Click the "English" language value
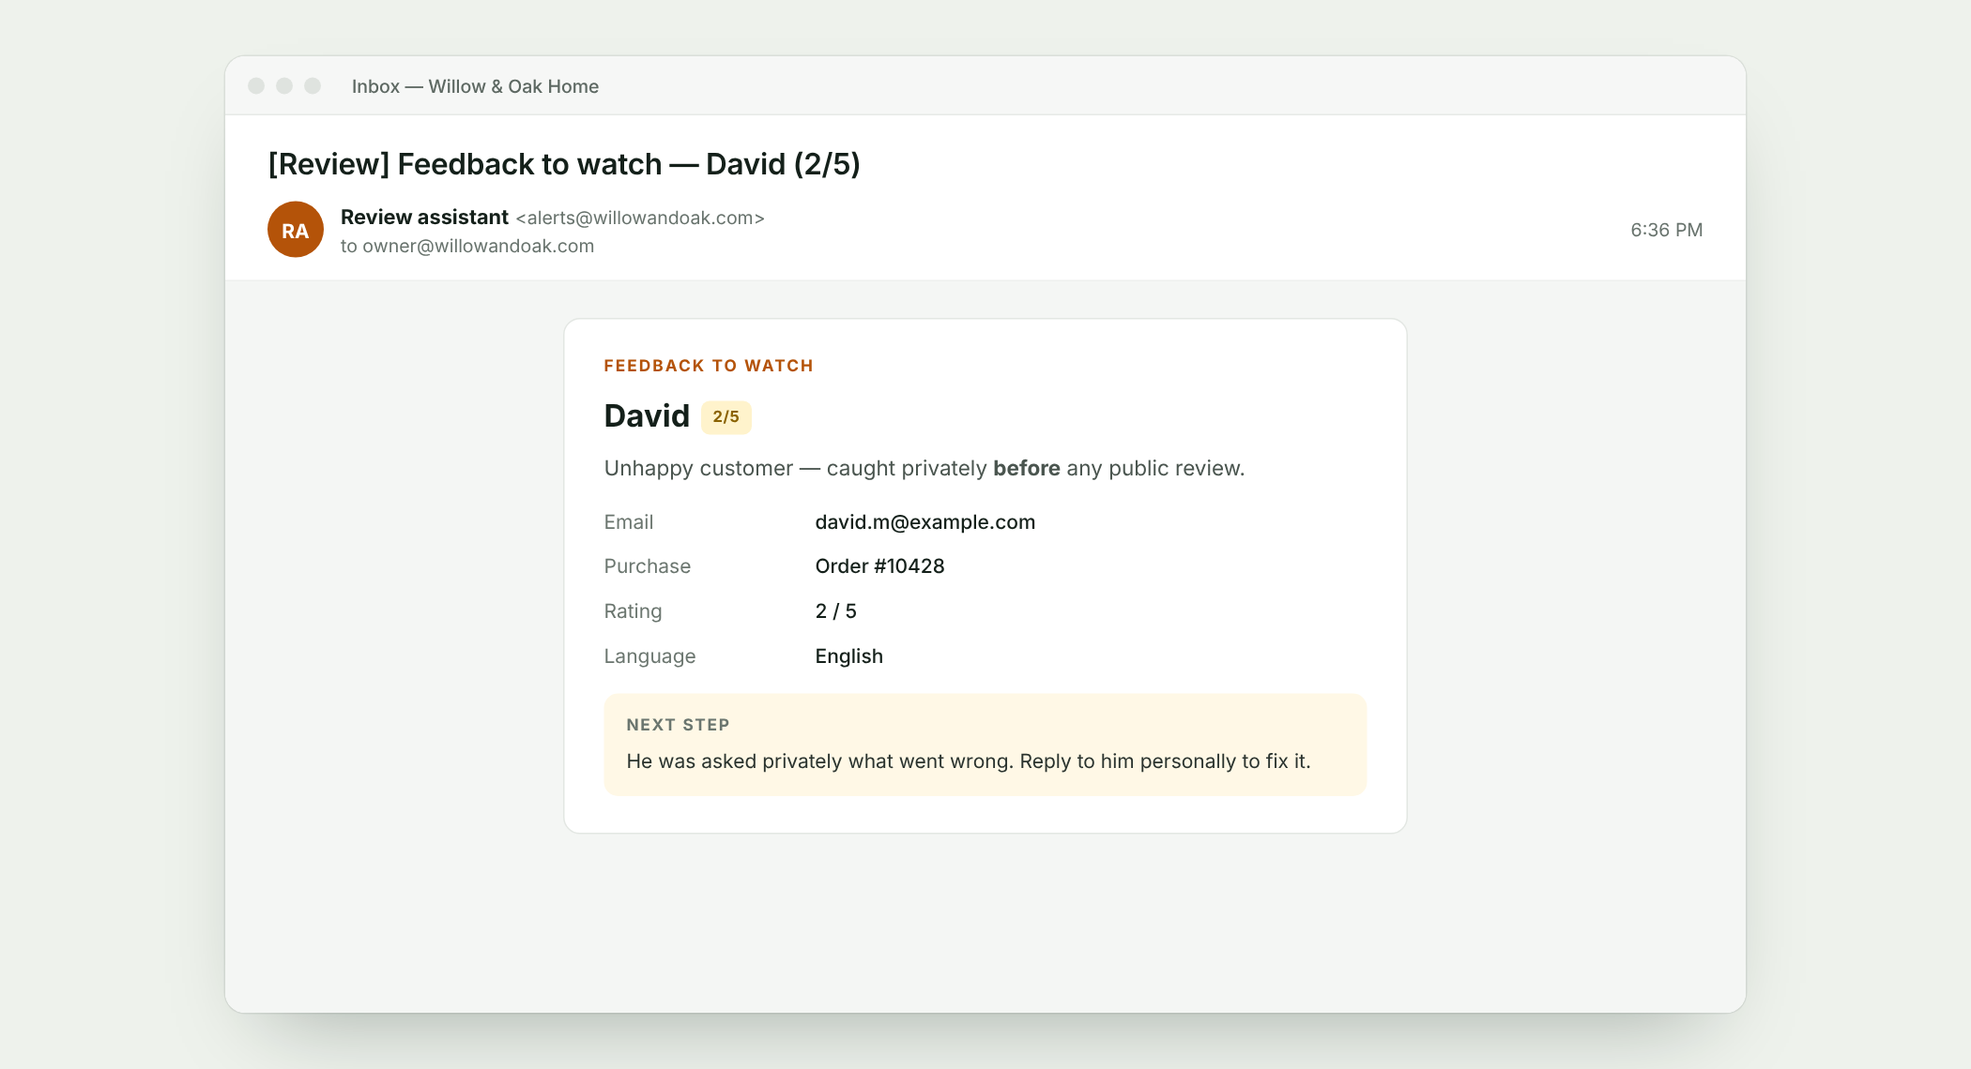The image size is (1971, 1069). click(x=848, y=656)
